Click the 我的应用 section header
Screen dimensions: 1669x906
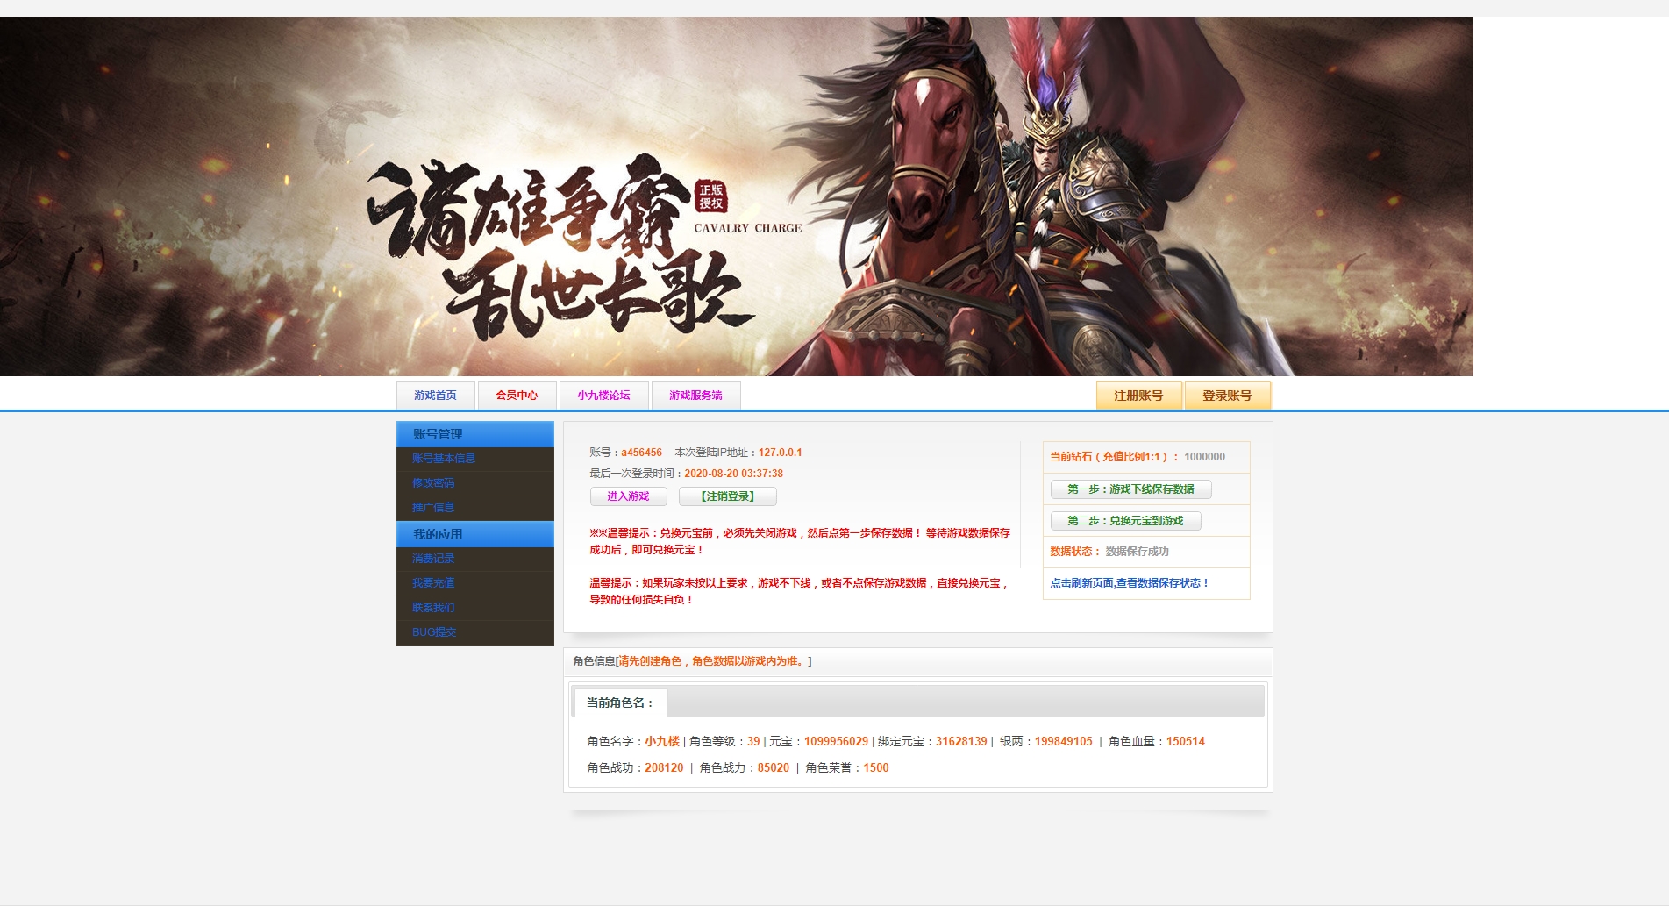475,534
